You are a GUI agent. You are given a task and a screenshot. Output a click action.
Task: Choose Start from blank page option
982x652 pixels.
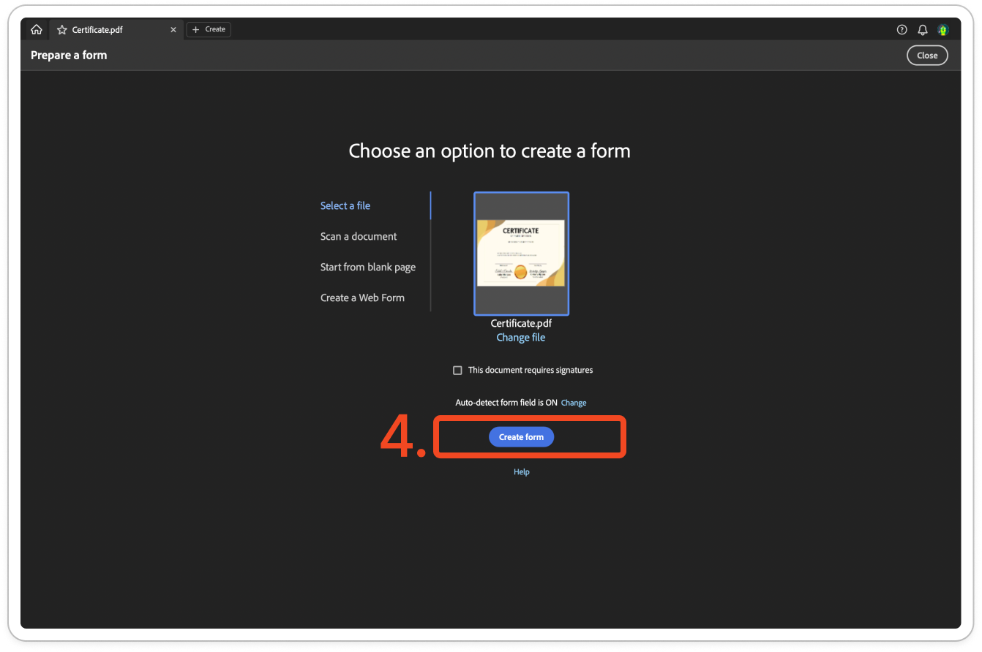click(x=368, y=268)
